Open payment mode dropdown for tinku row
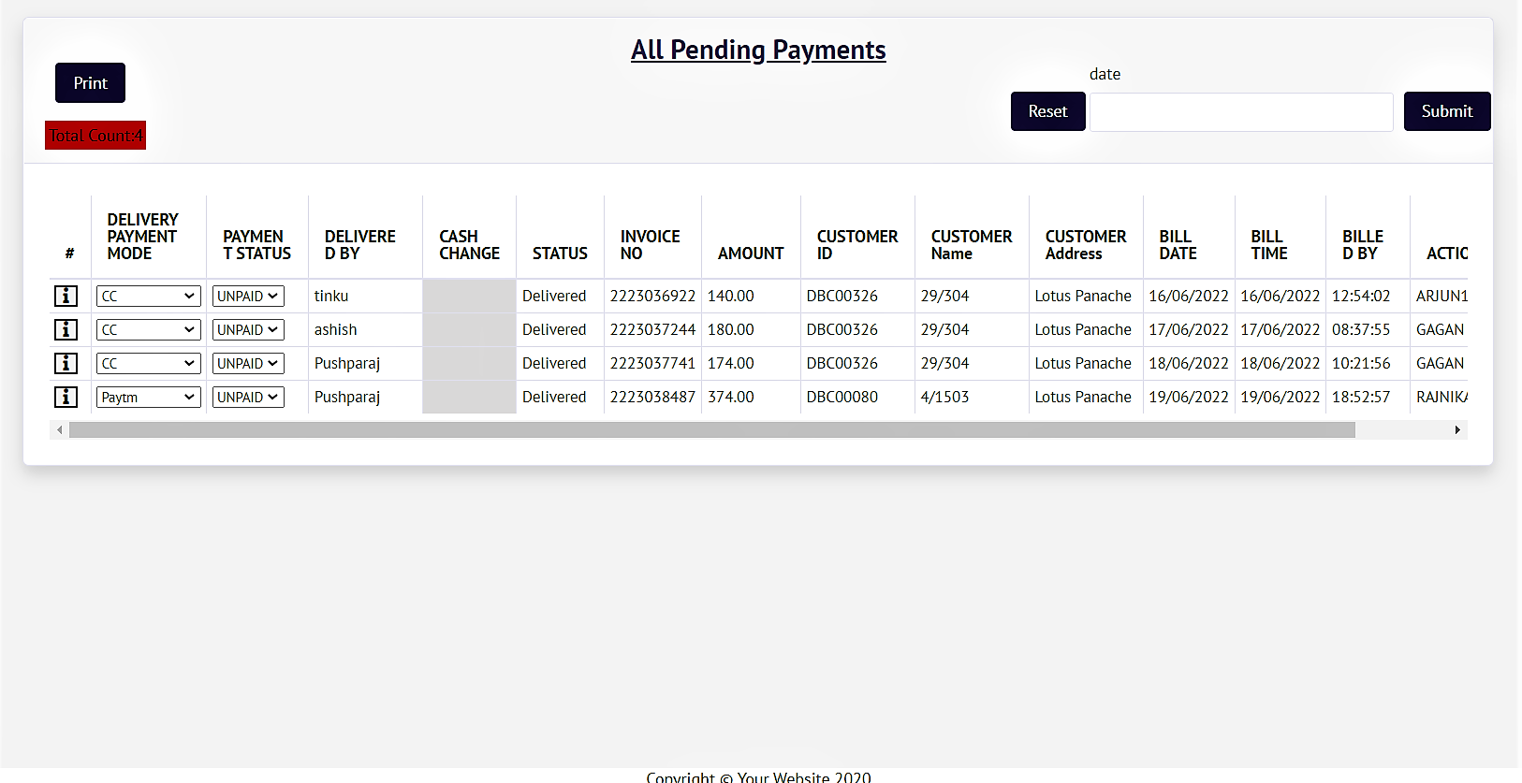The width and height of the screenshot is (1522, 783). (148, 297)
